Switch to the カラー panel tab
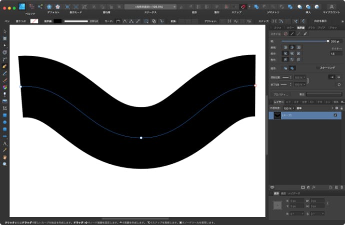345x225 pixels. pyautogui.click(x=289, y=27)
